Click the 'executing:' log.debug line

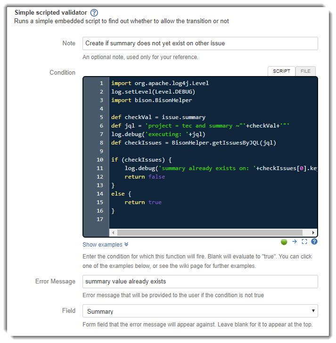(158, 134)
